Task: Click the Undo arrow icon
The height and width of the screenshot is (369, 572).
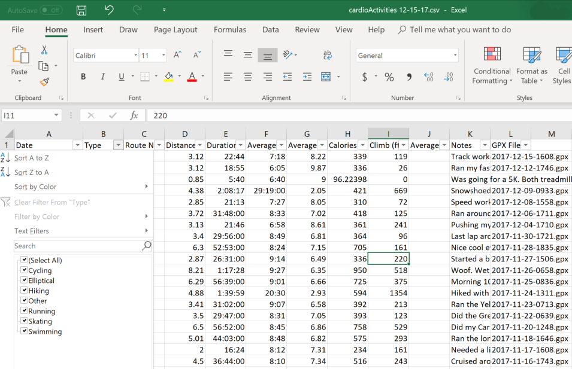Action: 108,10
